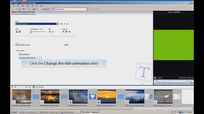Click the Split Clip button in monitor
Viewport: 204px width, 114px height.
188,83
